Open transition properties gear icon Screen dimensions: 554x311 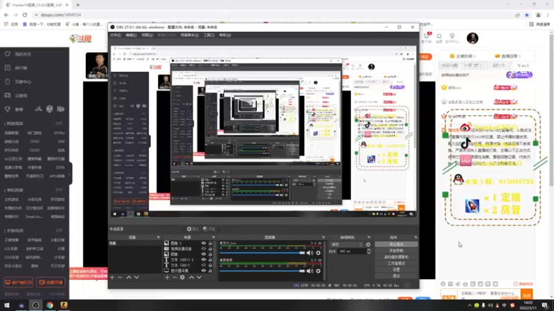click(x=368, y=245)
